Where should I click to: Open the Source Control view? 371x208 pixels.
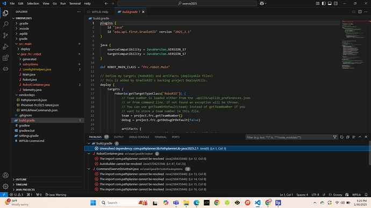click(5, 35)
